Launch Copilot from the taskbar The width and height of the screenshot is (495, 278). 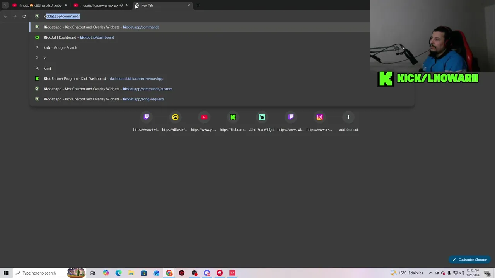click(106, 273)
